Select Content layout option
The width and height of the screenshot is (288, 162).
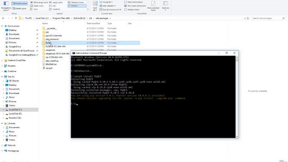[x=54, y=9]
